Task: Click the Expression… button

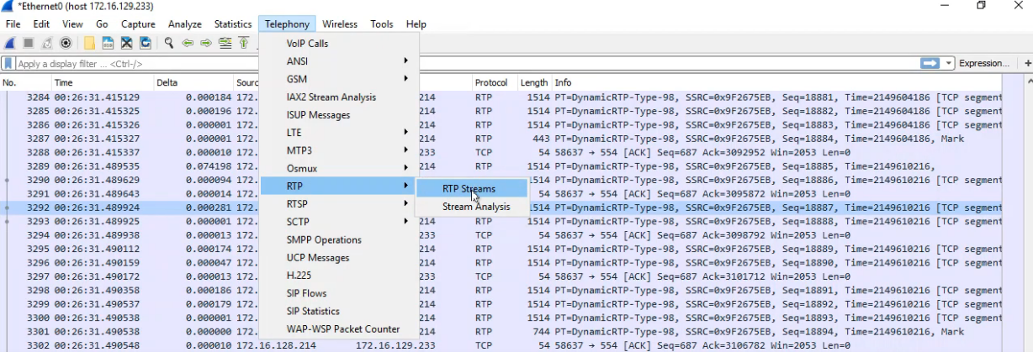Action: coord(983,63)
